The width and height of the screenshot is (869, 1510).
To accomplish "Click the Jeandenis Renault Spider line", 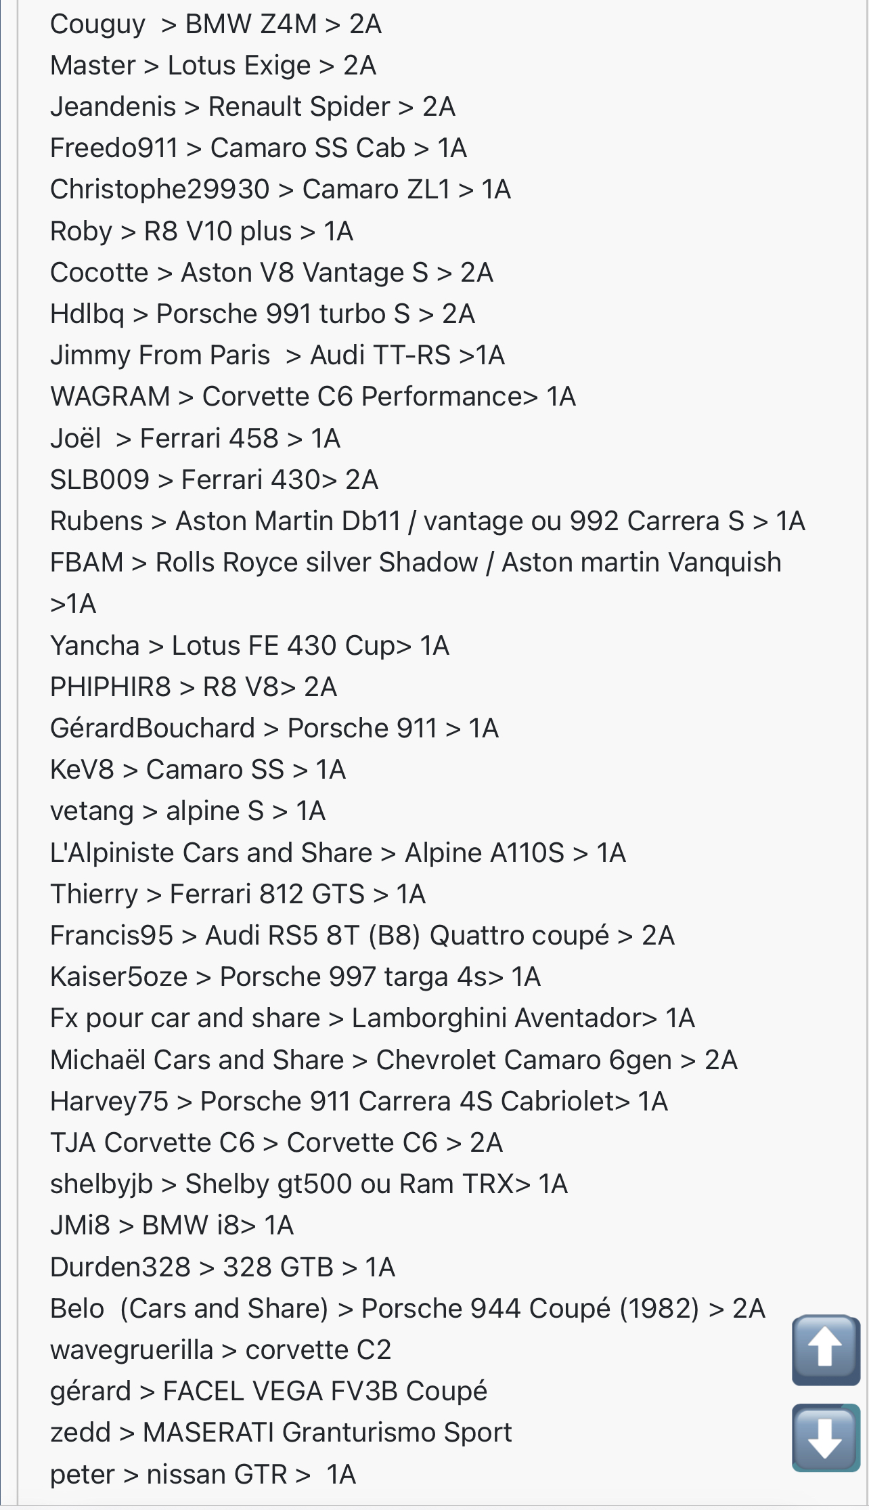I will (x=252, y=107).
